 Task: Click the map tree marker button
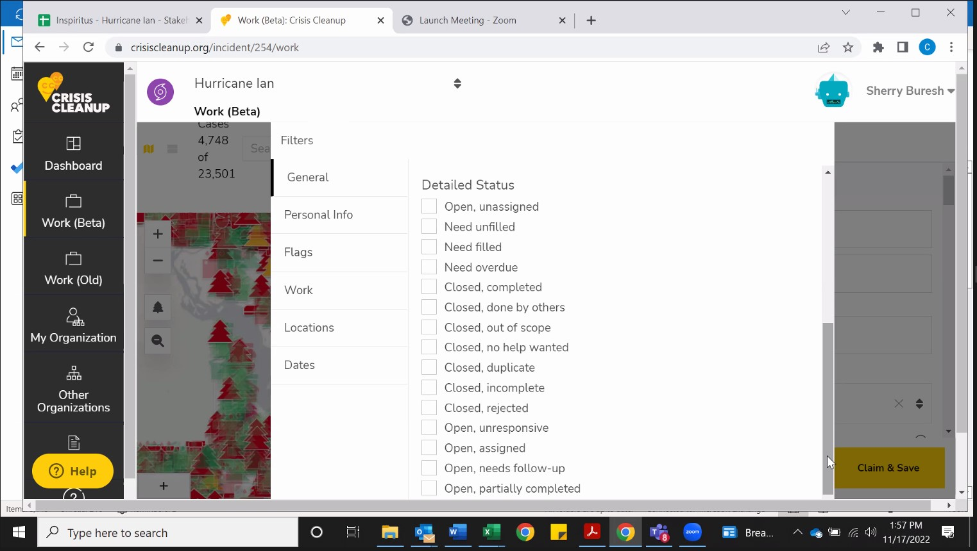[x=158, y=308]
